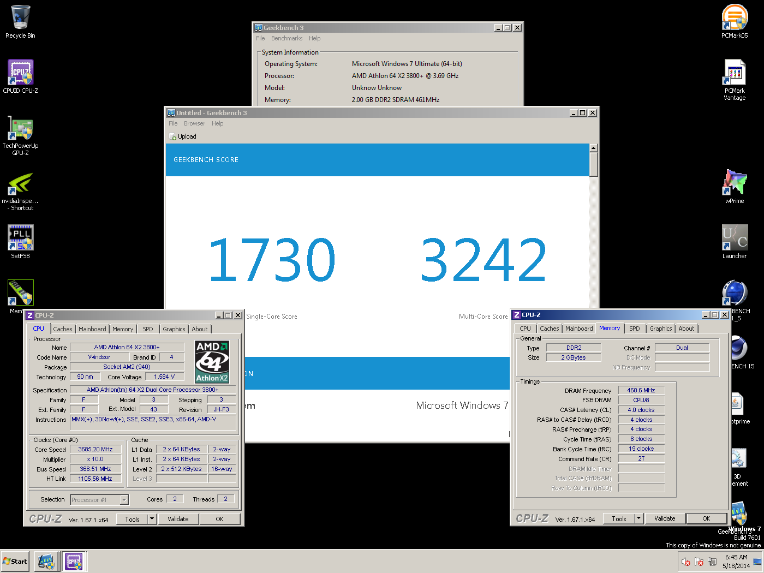Screen dimensions: 764x573
Task: Click the Core Speed 3685.20 MHz value
Action: [95, 449]
